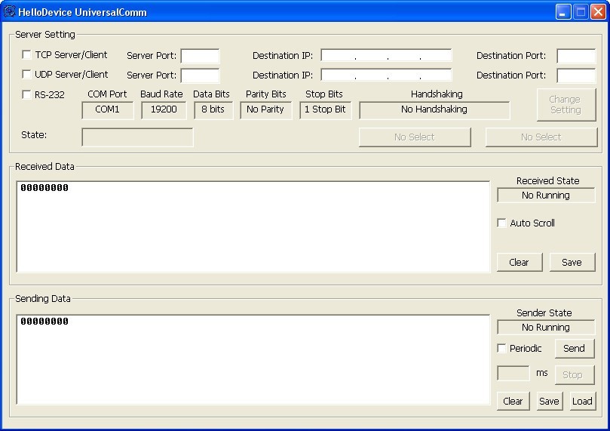Save the Sending Data
This screenshot has height=431, width=610.
click(x=550, y=401)
